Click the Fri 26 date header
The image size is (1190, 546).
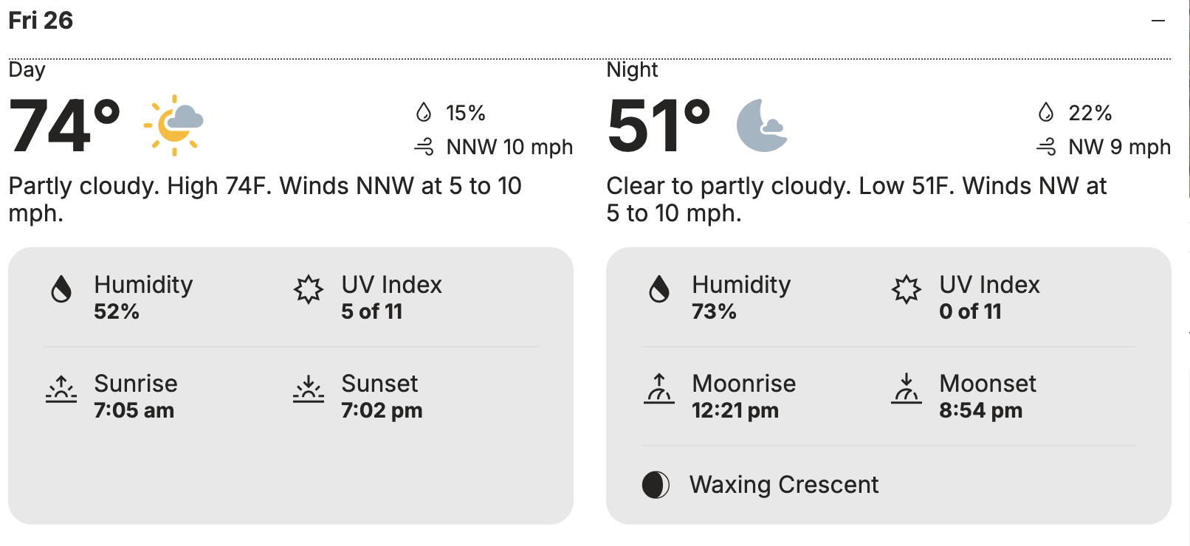coord(41,21)
